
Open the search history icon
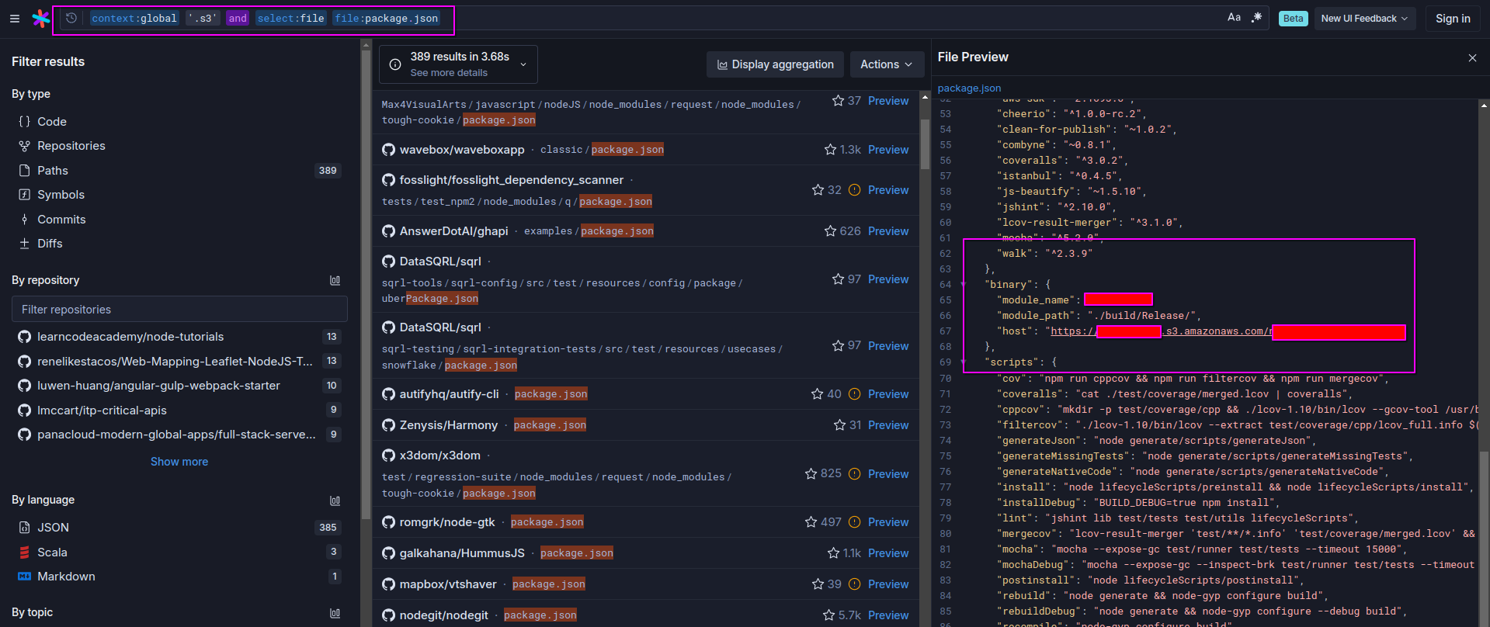coord(71,19)
